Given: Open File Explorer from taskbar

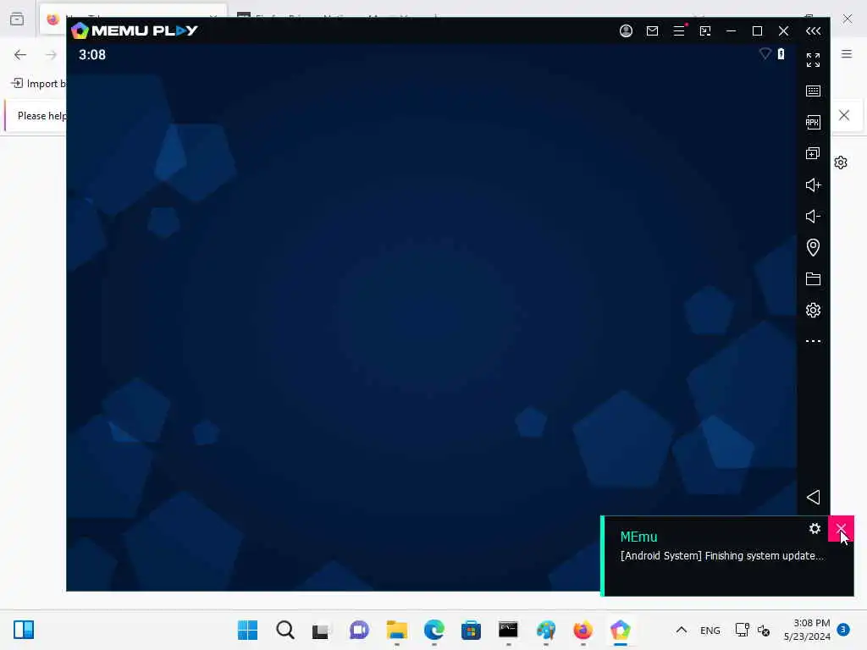Looking at the screenshot, I should pos(396,630).
